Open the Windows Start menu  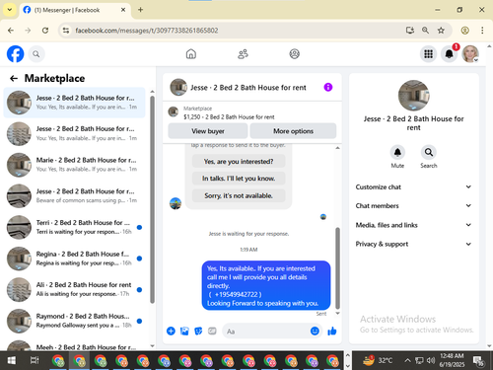coord(12,361)
